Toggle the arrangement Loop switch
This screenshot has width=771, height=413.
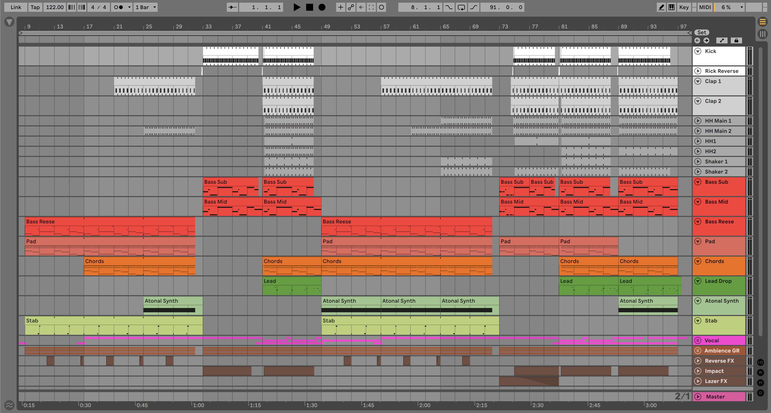461,7
